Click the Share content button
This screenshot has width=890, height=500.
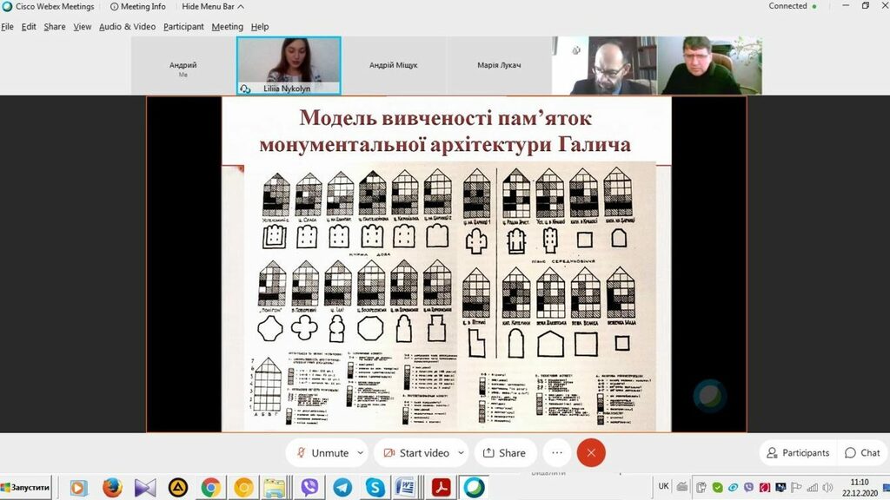click(504, 452)
